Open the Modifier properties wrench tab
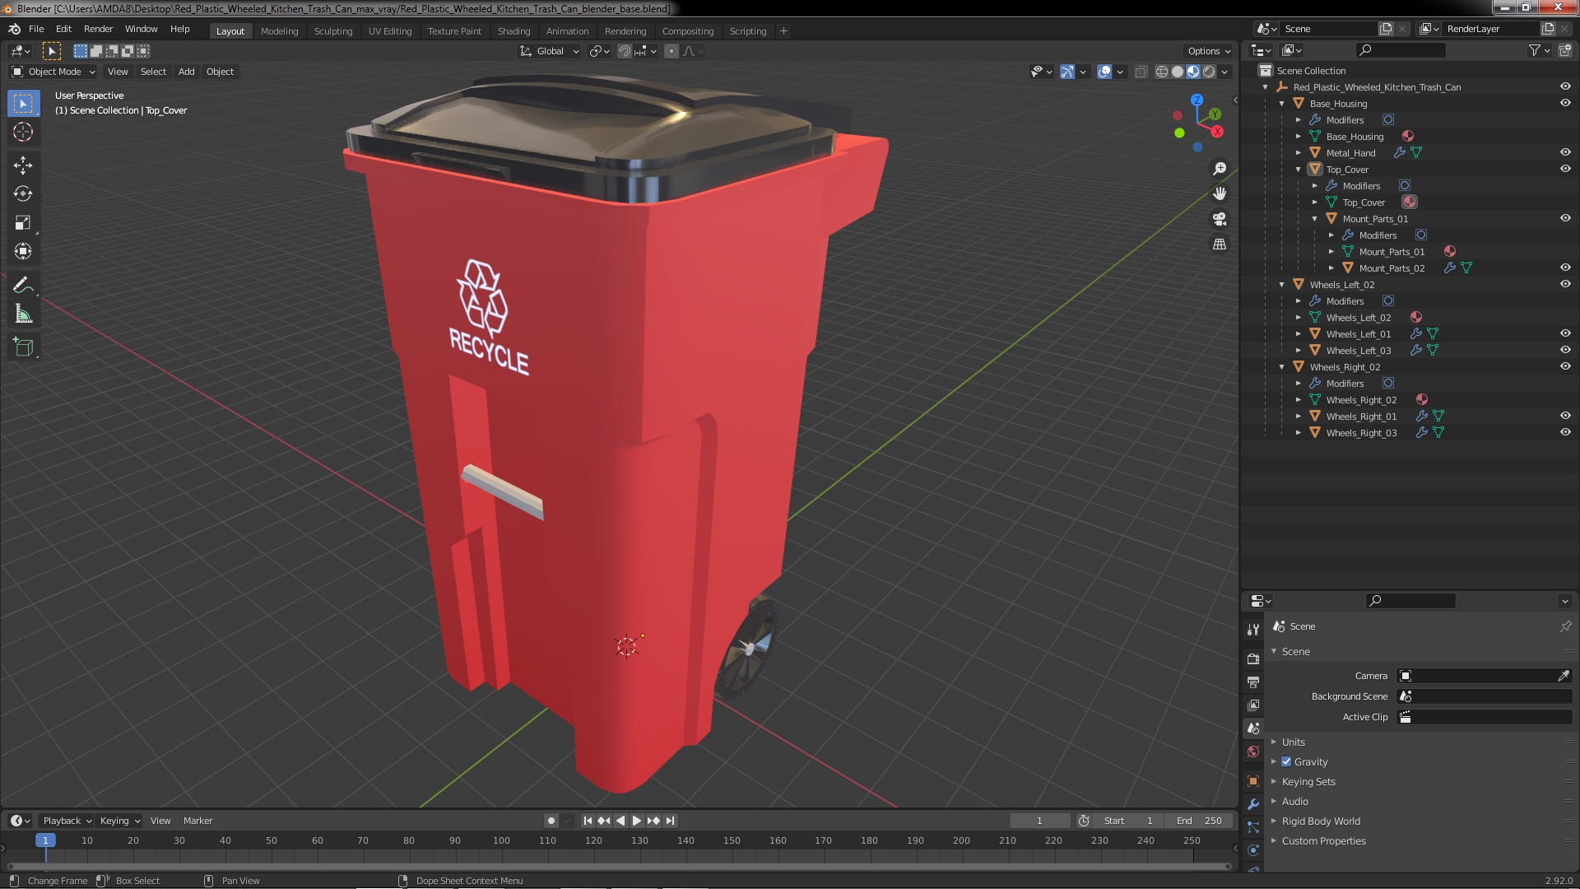The image size is (1580, 889). [x=1253, y=804]
